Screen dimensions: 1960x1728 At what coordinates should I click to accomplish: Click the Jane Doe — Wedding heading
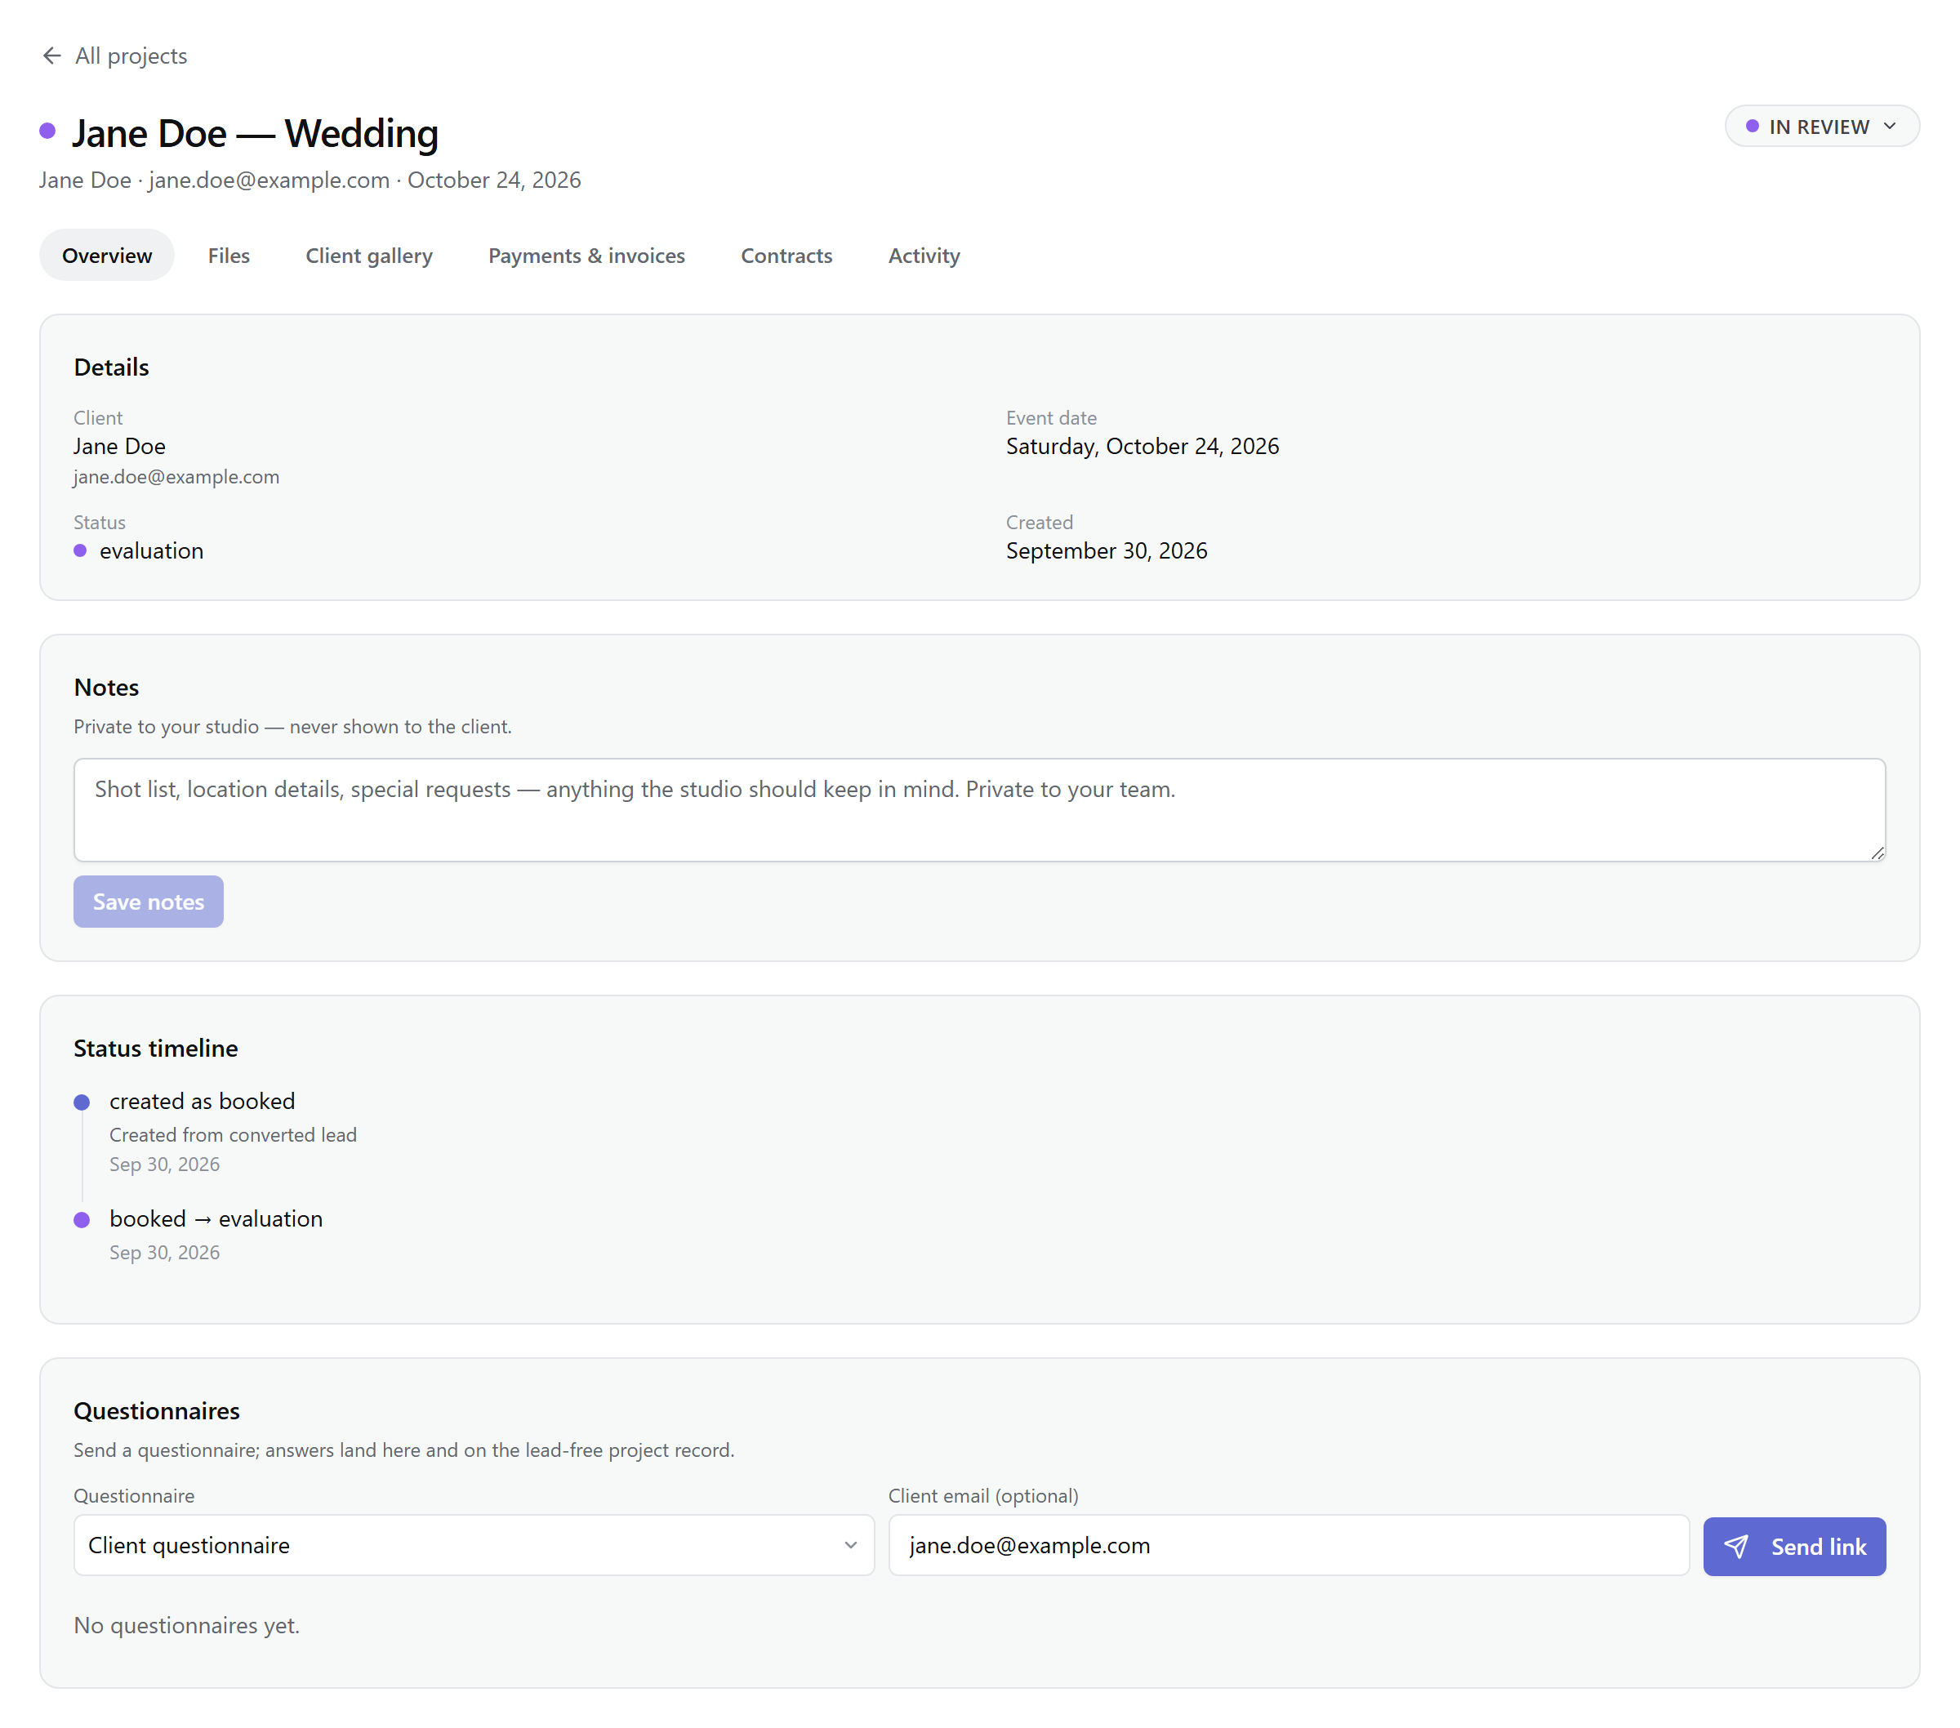[x=255, y=132]
